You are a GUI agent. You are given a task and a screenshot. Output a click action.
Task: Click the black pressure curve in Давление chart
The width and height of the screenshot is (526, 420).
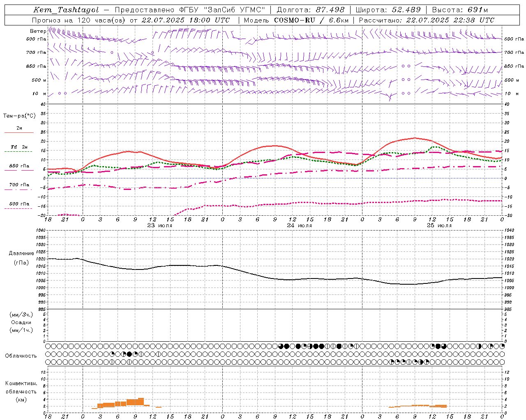click(x=275, y=278)
